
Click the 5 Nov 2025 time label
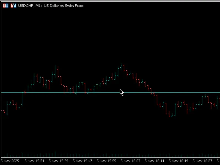pyautogui.click(x=10, y=161)
